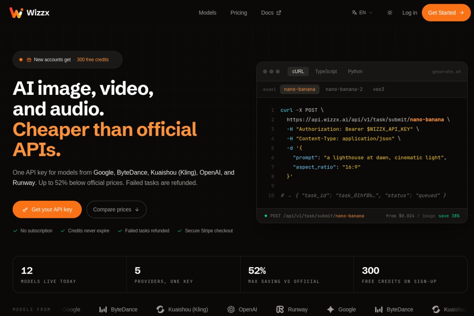Screen dimensions: 474x316
Task: Click the '"prompt"' code line
Action: click(x=370, y=157)
